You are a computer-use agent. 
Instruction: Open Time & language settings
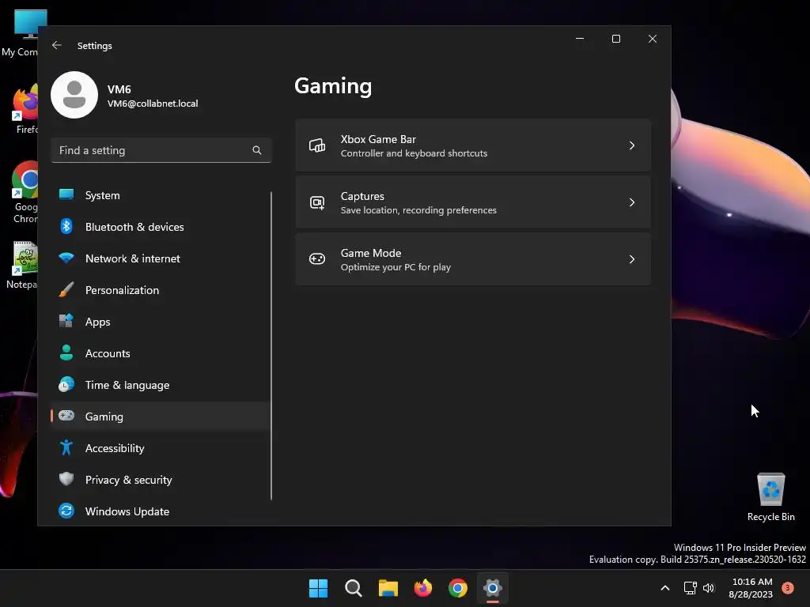(160, 385)
